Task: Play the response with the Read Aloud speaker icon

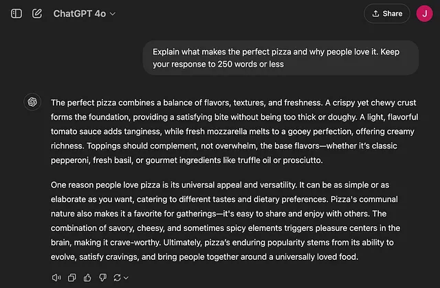Action: coord(56,278)
